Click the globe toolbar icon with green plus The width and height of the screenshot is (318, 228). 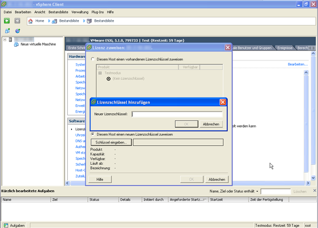[18, 31]
